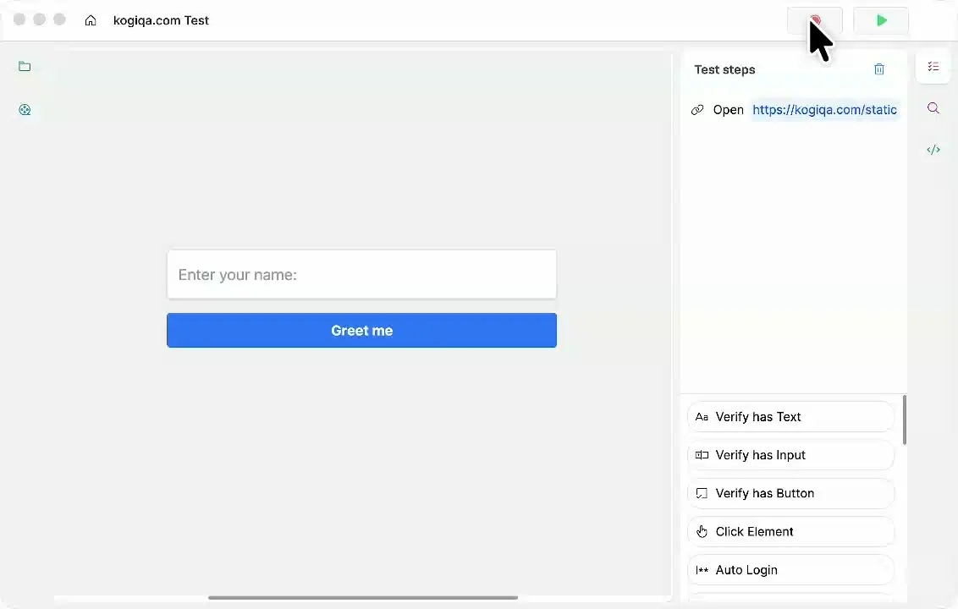Add a Verify has Input step
The height and width of the screenshot is (609, 958).
click(790, 455)
